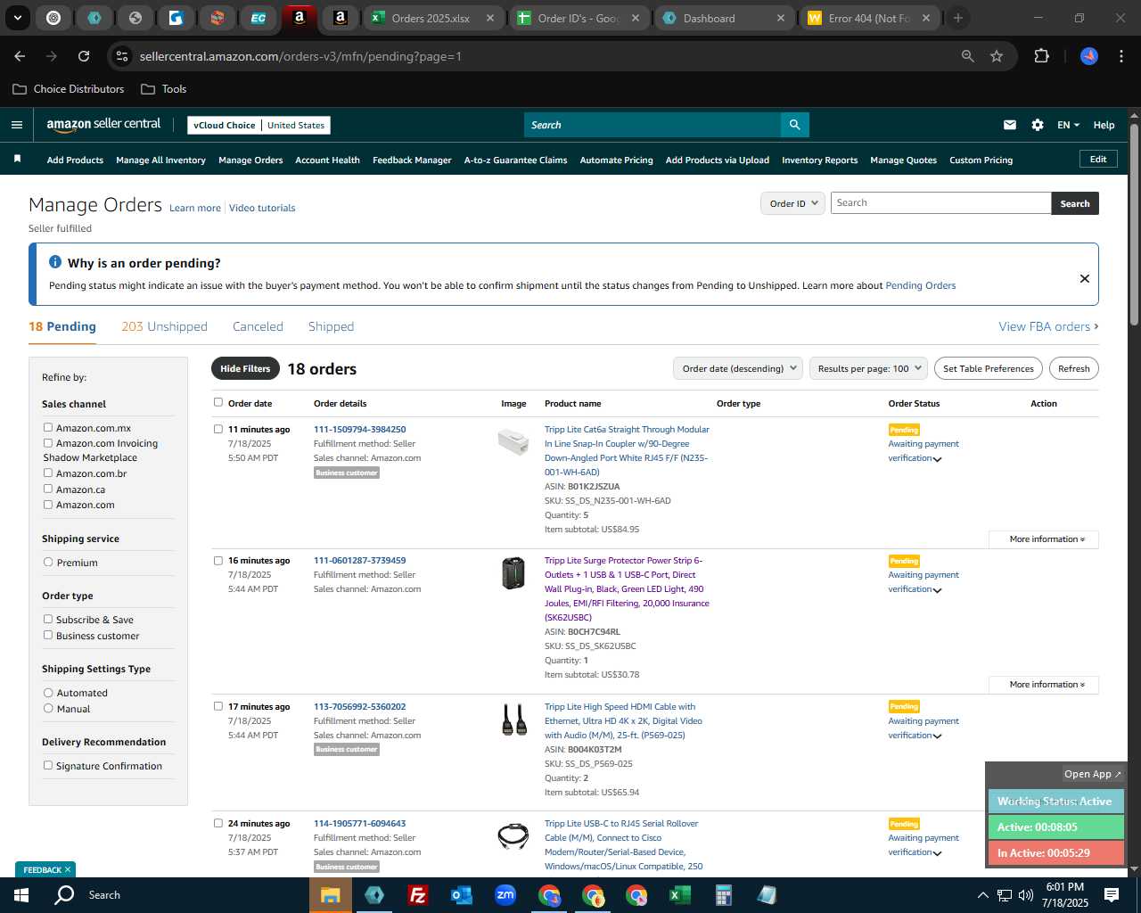
Task: Open the Results per page dropdown
Action: 869,368
